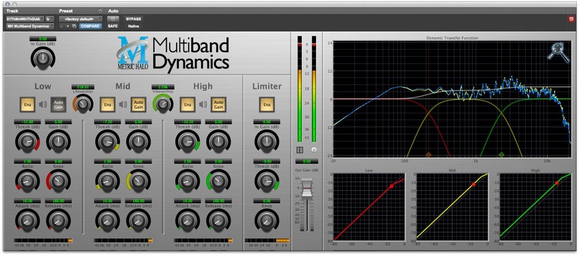
Task: Solo the Mid band speaker icon
Action: pyautogui.click(x=123, y=105)
